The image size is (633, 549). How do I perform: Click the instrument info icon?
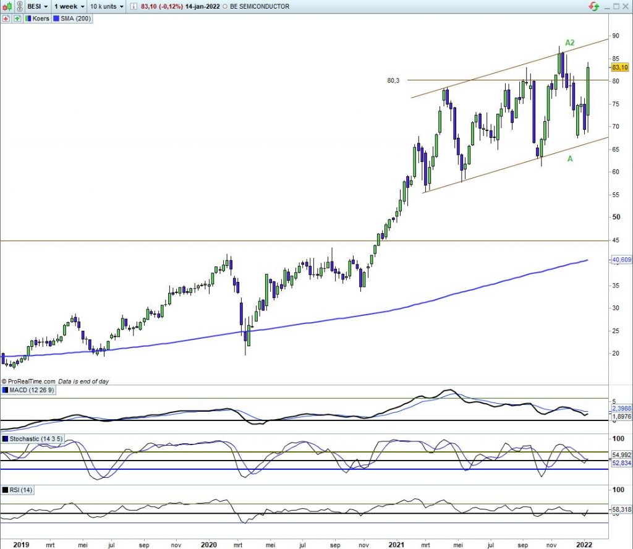click(x=134, y=6)
